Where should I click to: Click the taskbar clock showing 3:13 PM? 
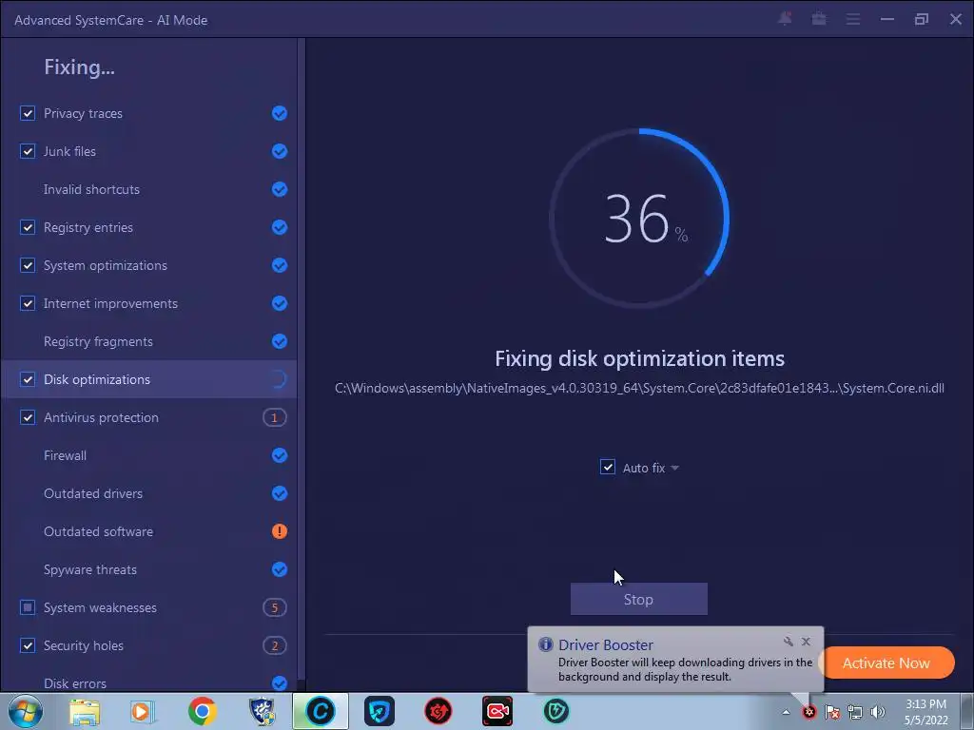pyautogui.click(x=925, y=712)
